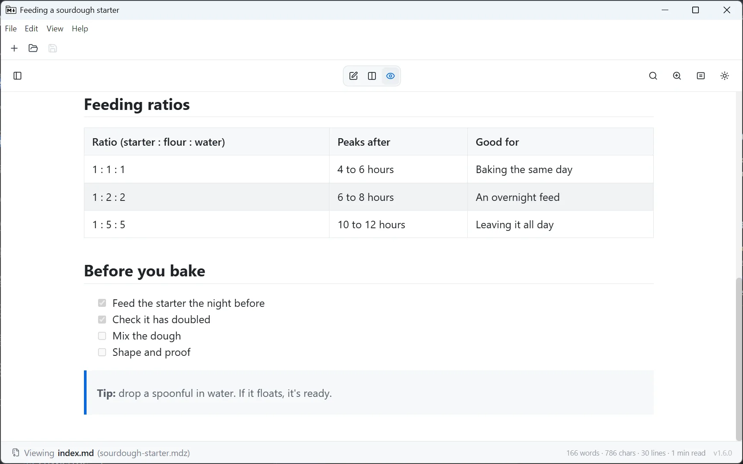Switch to edit mode pencil icon
The height and width of the screenshot is (464, 743).
[x=353, y=76]
